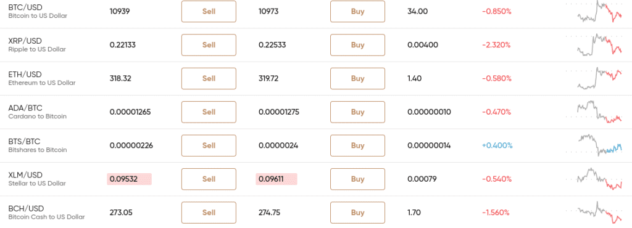Click Buy for ETH/USD row
This screenshot has height=228, width=632.
[357, 78]
